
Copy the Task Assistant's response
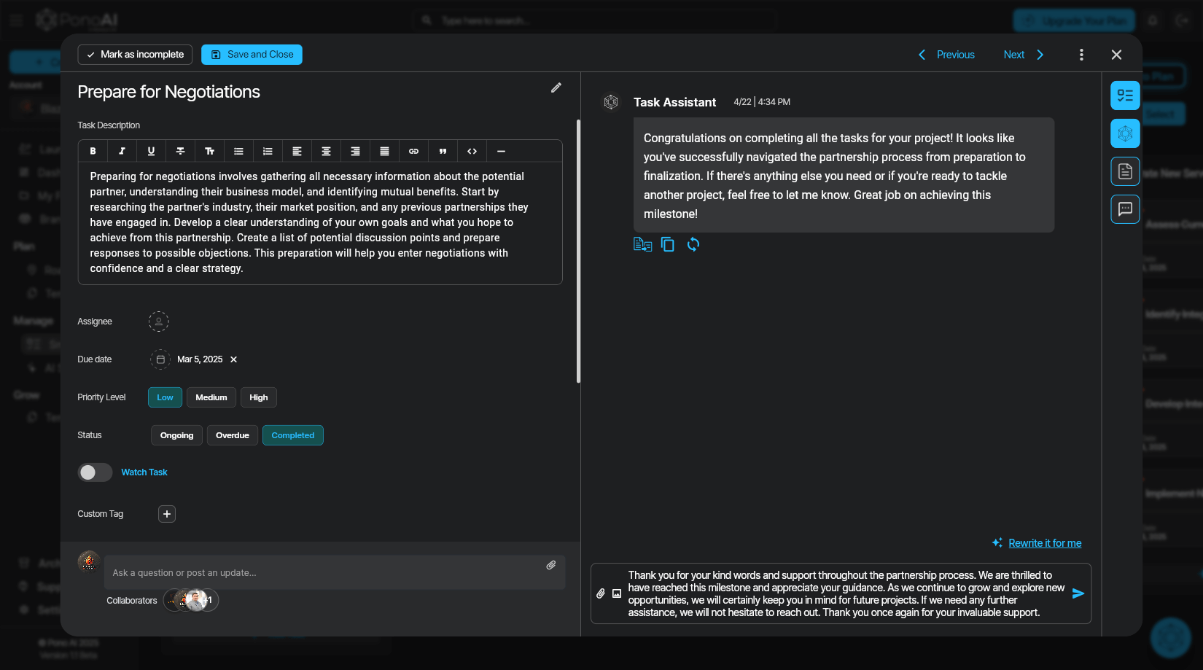tap(668, 244)
